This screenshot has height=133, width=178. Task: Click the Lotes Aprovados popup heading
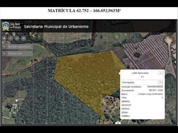[140, 73]
